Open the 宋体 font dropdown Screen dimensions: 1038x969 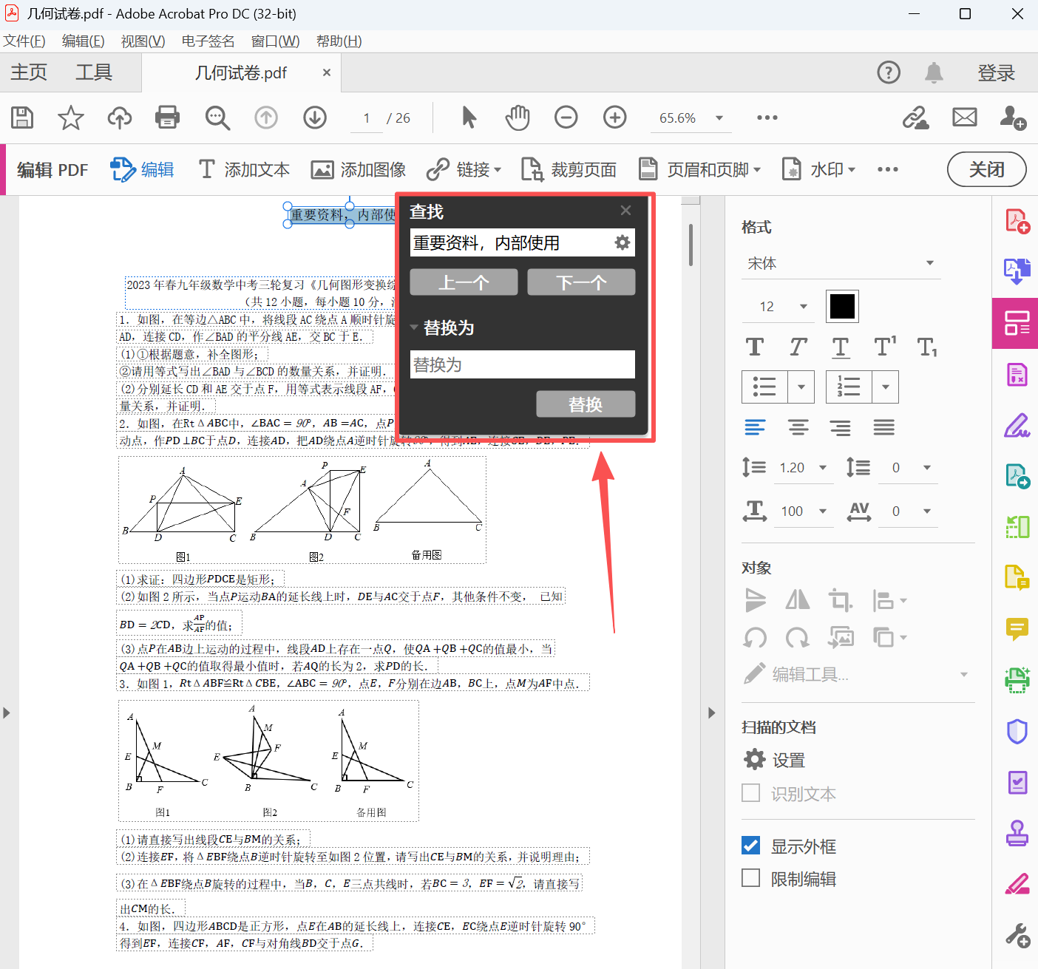[841, 264]
